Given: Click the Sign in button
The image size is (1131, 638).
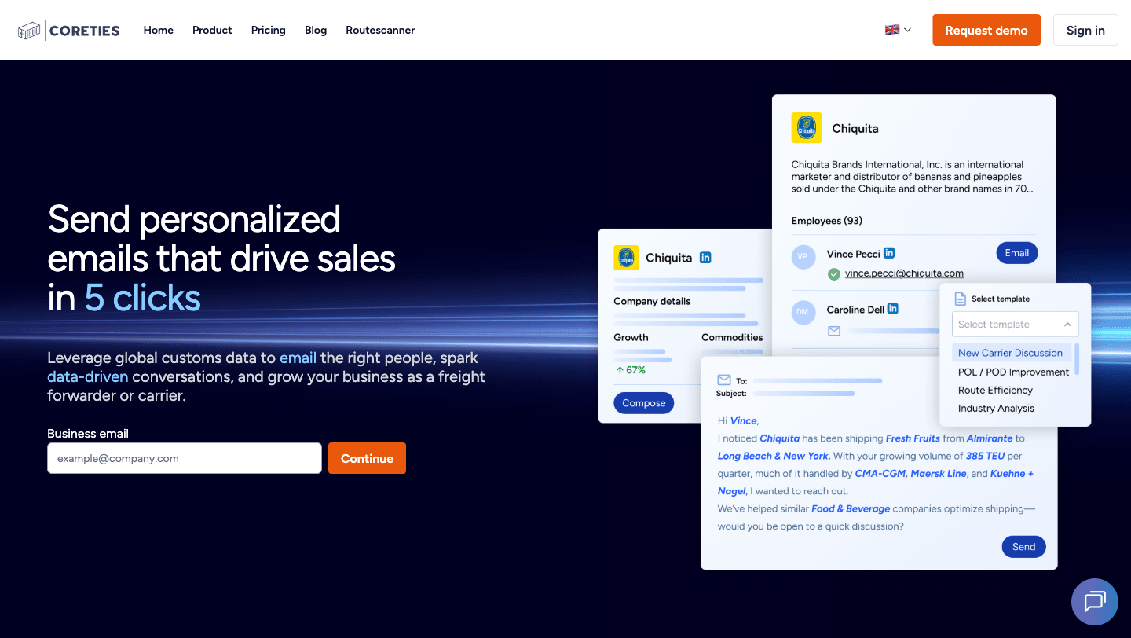Looking at the screenshot, I should pyautogui.click(x=1085, y=30).
